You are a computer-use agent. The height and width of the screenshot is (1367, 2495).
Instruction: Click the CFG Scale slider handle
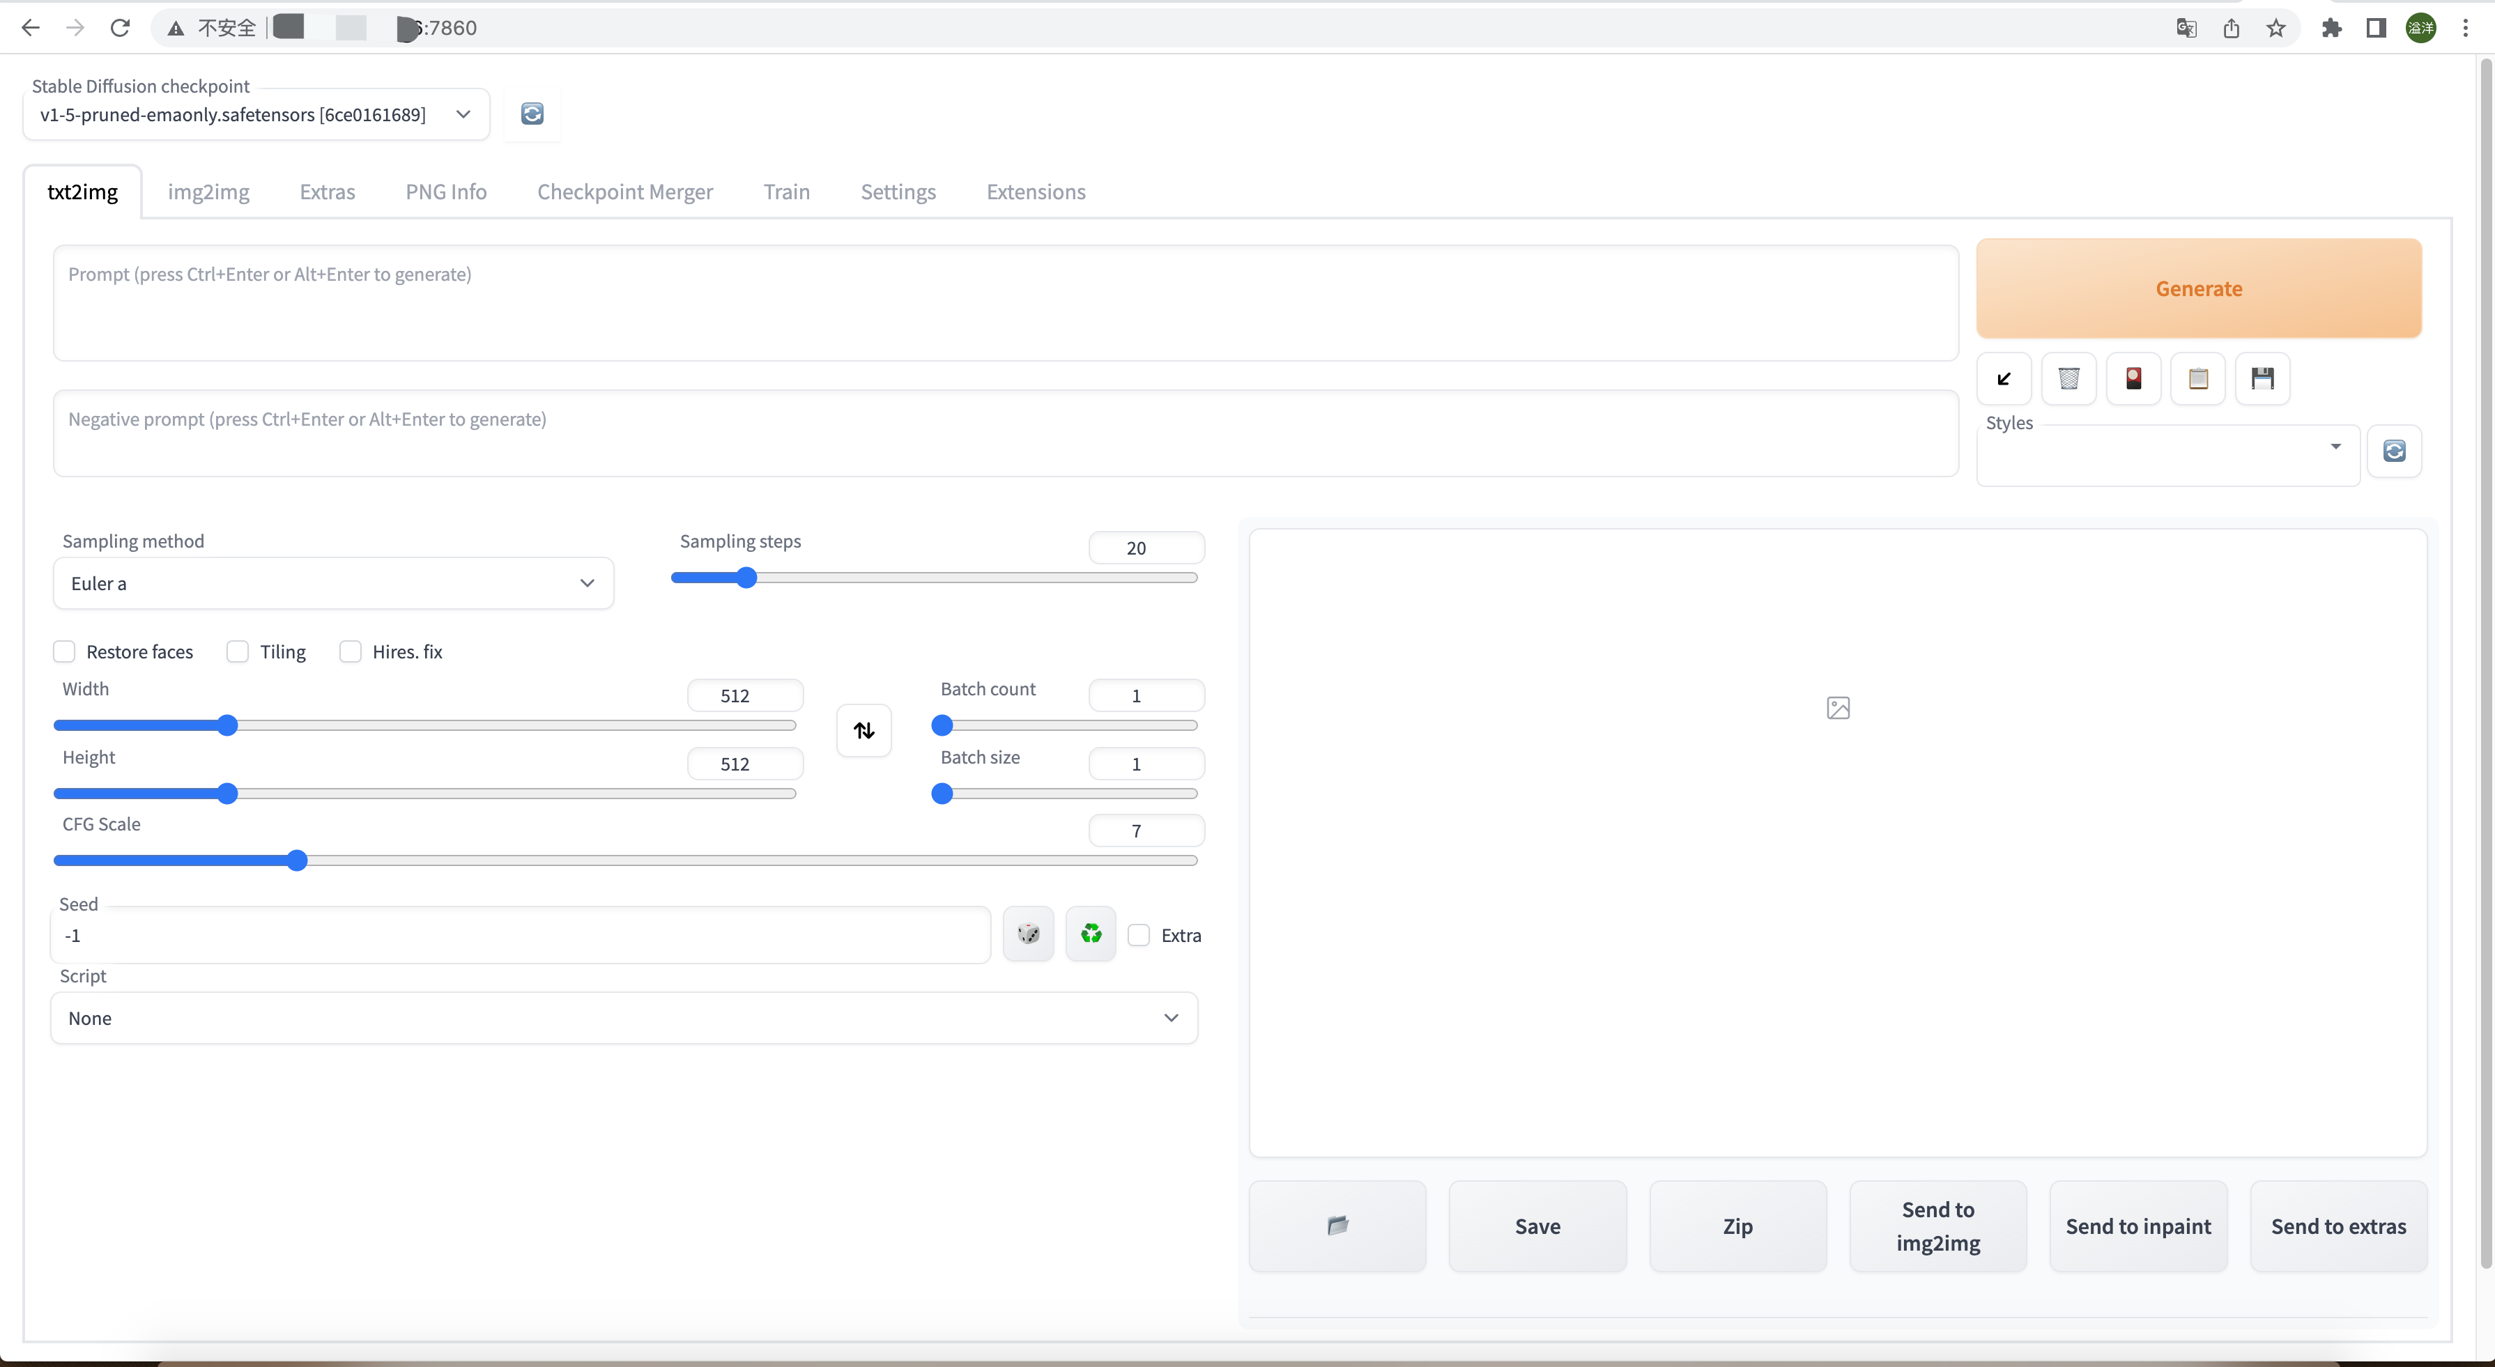[x=298, y=860]
